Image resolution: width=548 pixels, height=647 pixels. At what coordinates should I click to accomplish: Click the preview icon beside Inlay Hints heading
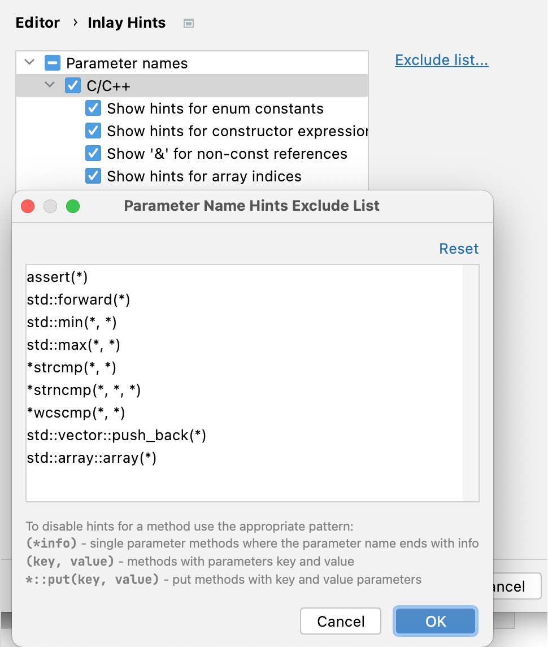[x=188, y=23]
